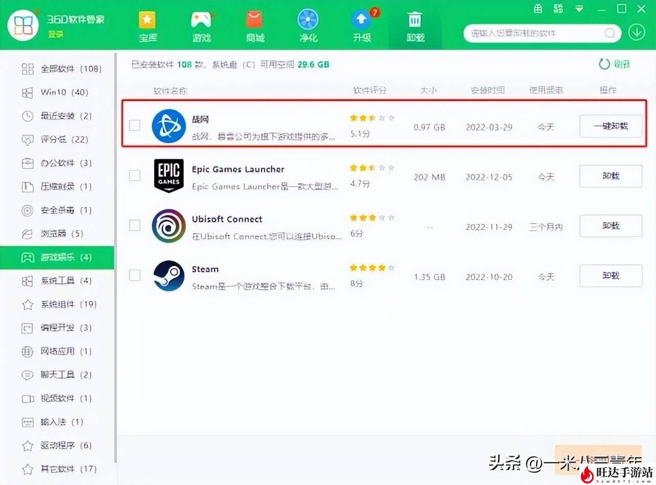Click 卸载 for Ubisoft Connect
Image resolution: width=656 pixels, height=485 pixels.
pos(610,226)
